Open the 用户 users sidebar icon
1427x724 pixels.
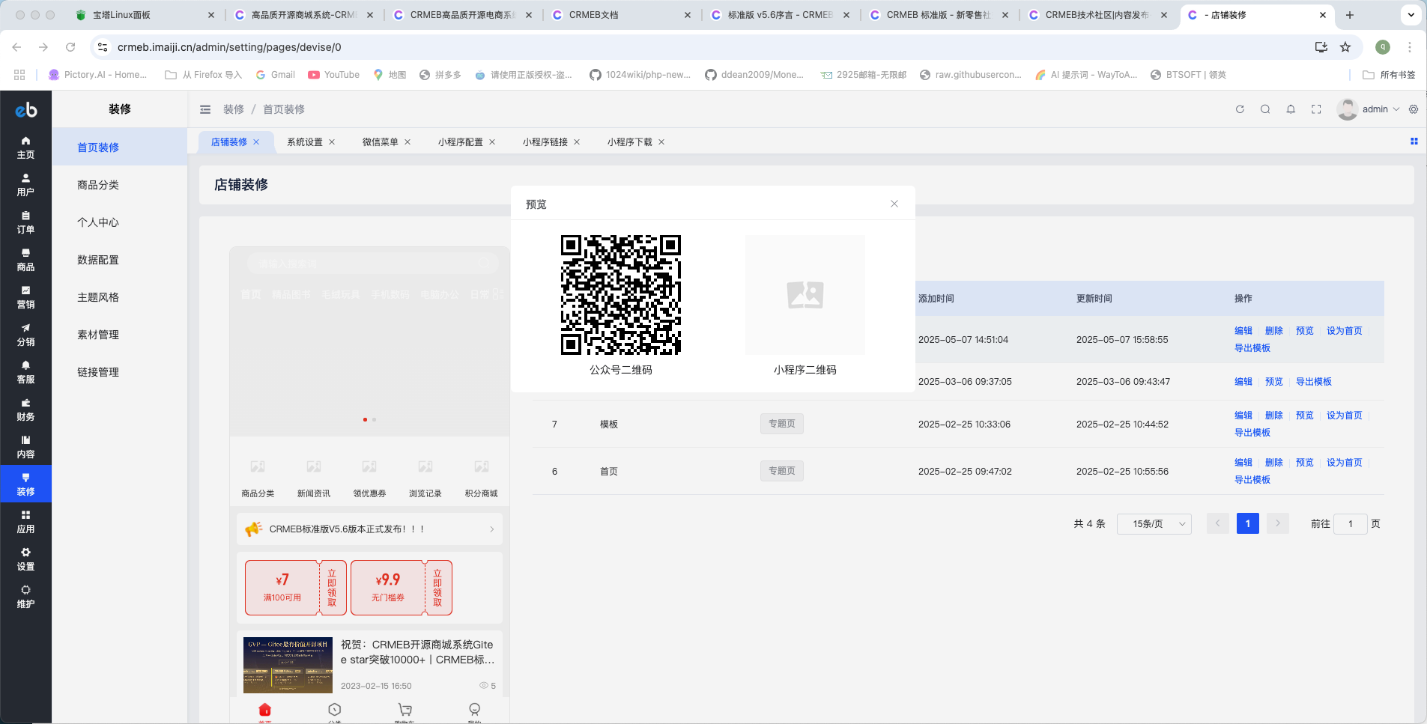pos(25,185)
